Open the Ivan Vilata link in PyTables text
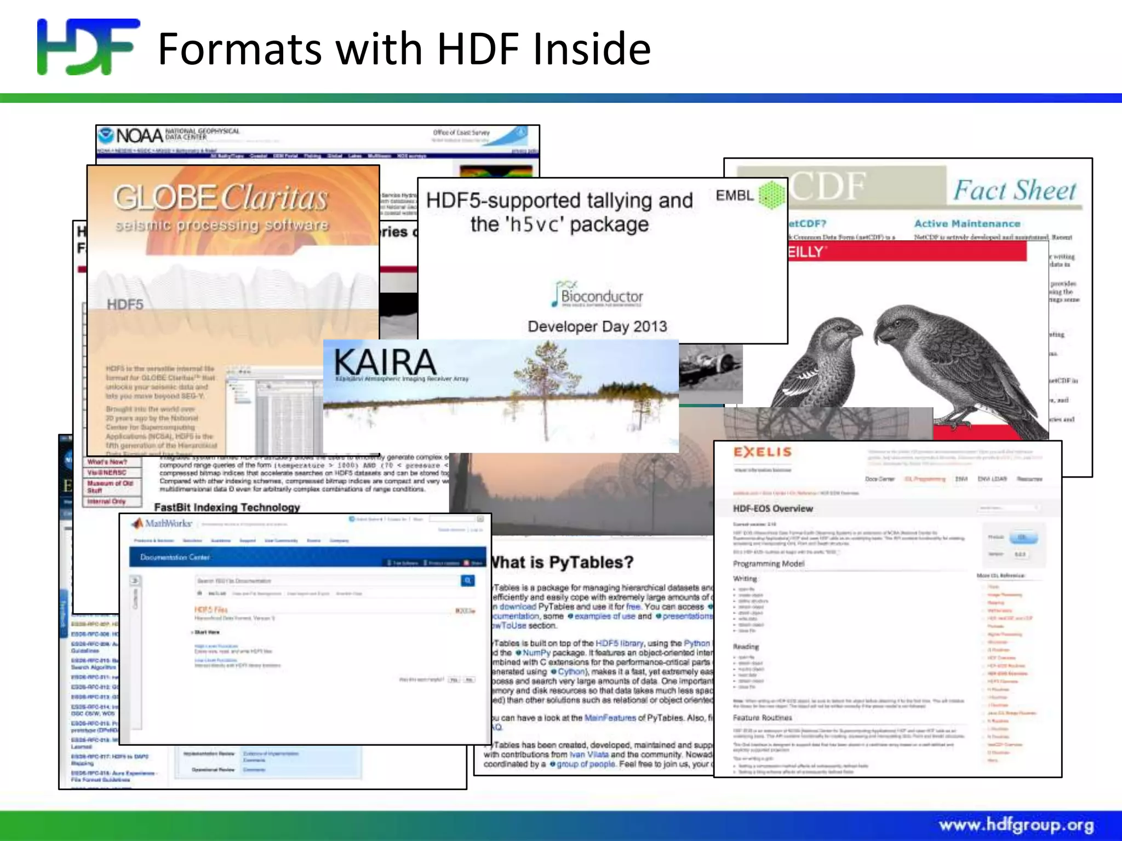1122x841 pixels. 589,754
